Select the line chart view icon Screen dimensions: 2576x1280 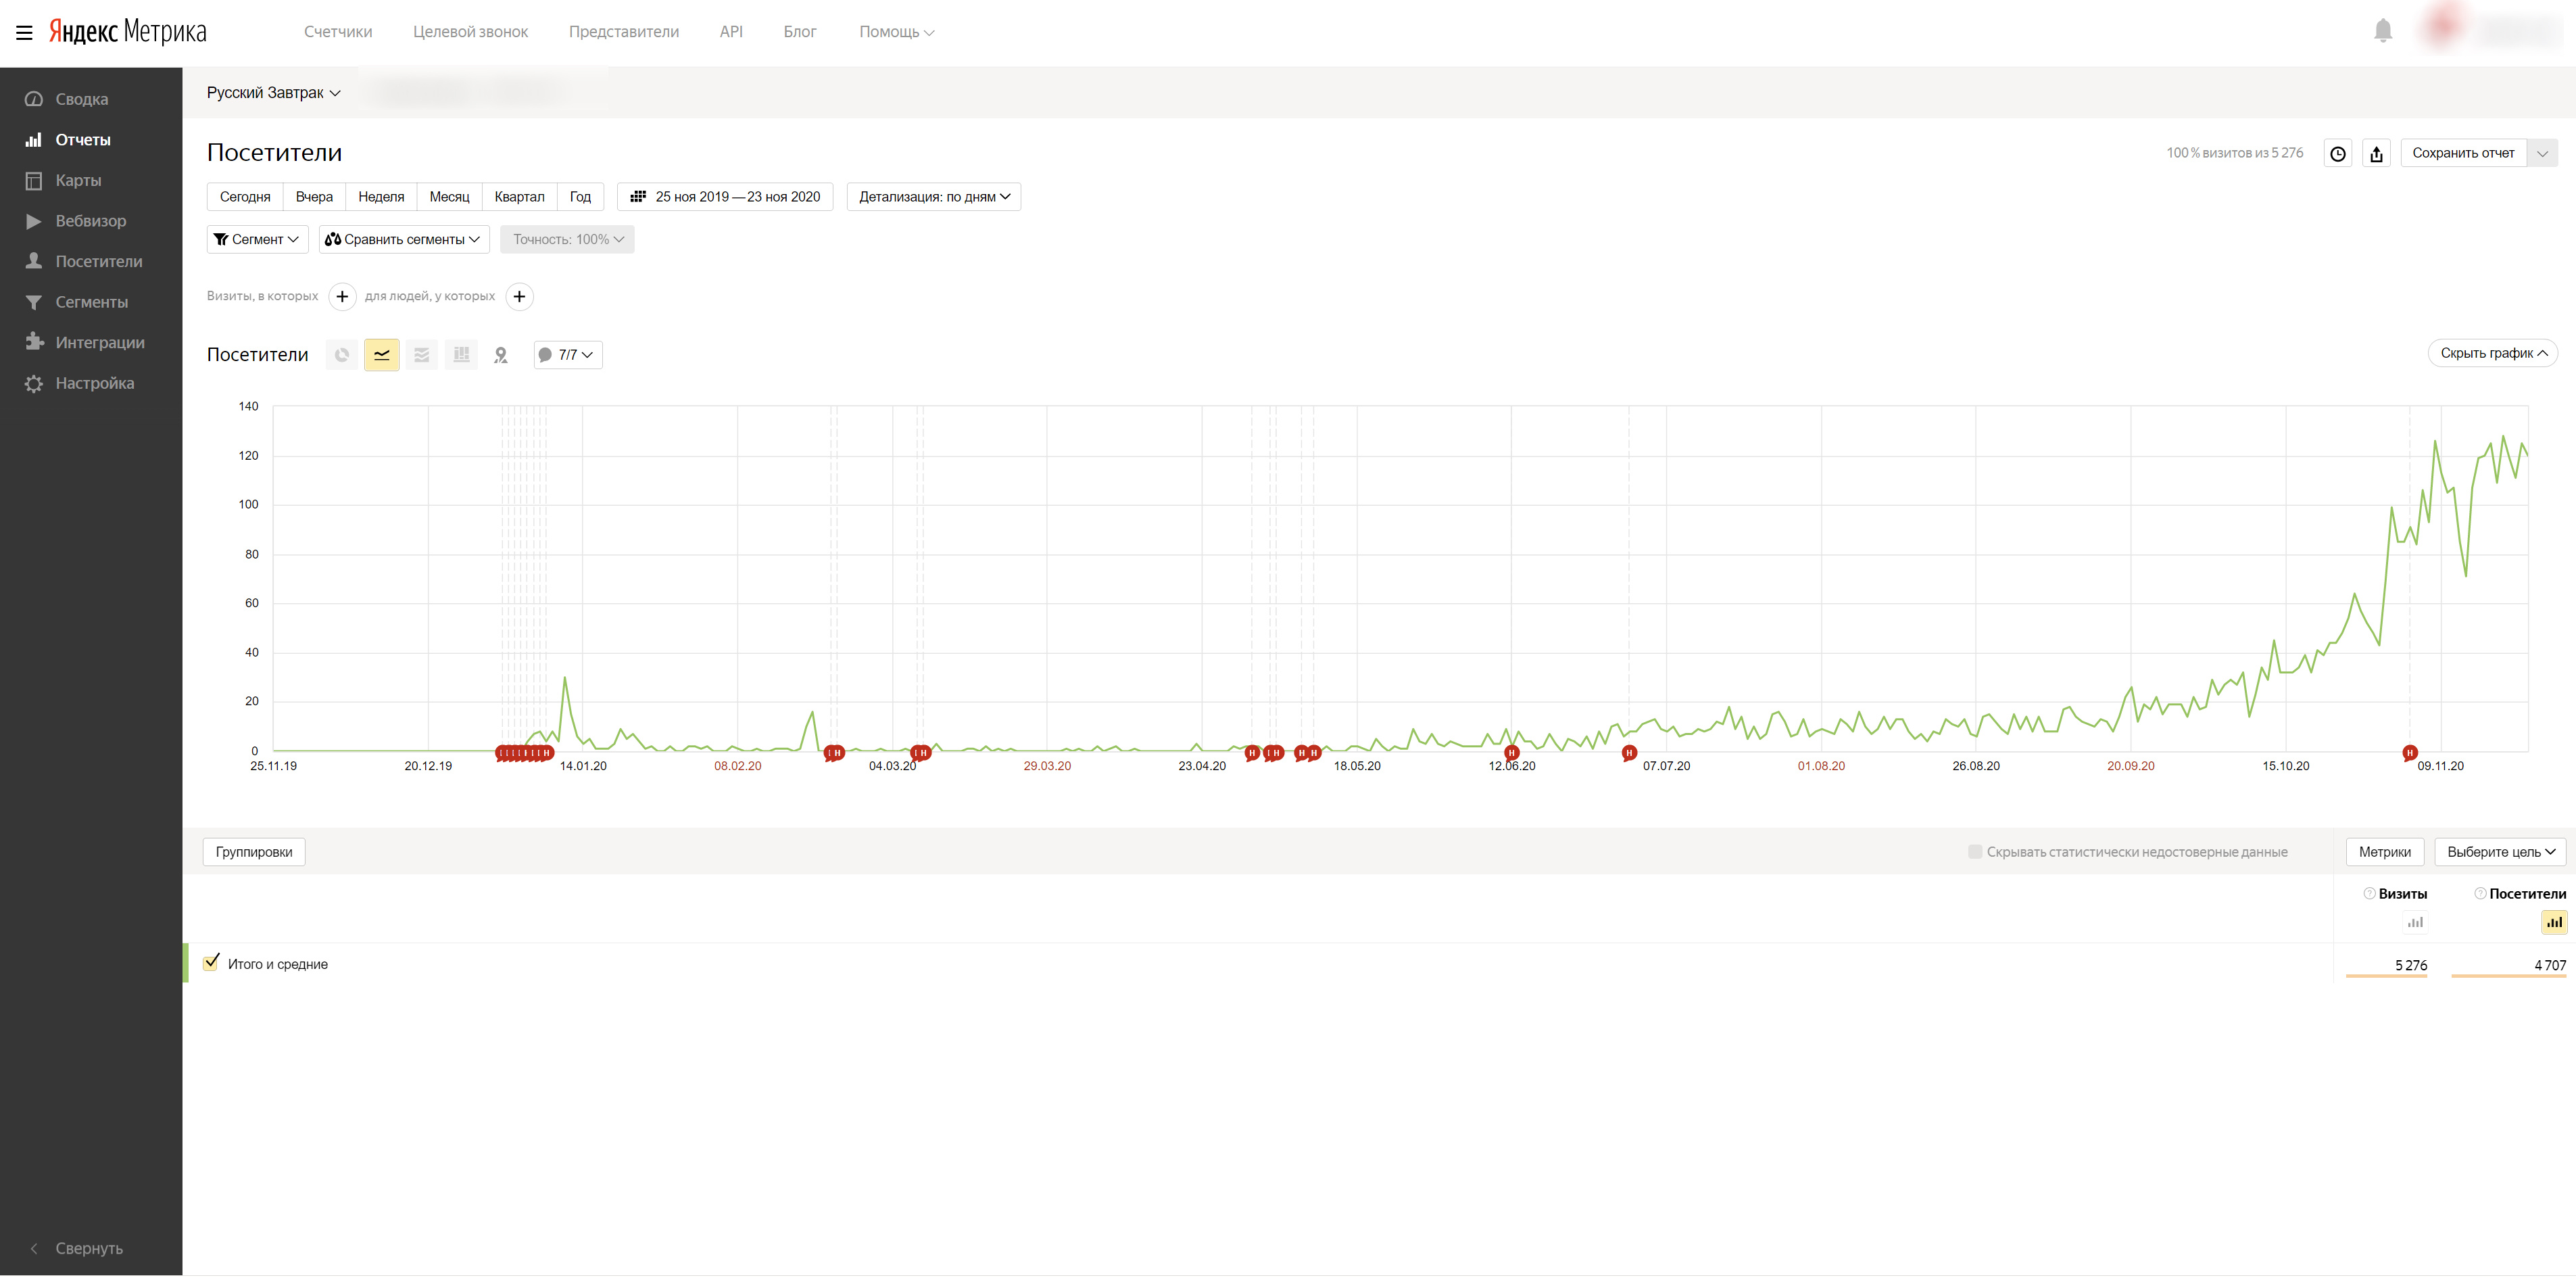[x=381, y=355]
